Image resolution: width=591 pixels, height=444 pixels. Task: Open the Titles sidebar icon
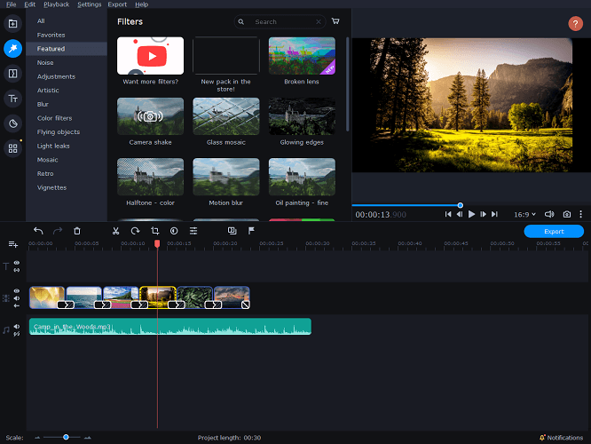click(12, 99)
